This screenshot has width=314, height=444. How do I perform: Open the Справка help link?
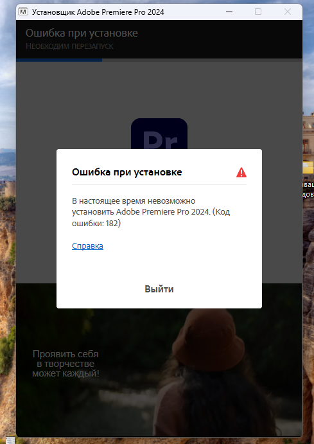tap(87, 246)
